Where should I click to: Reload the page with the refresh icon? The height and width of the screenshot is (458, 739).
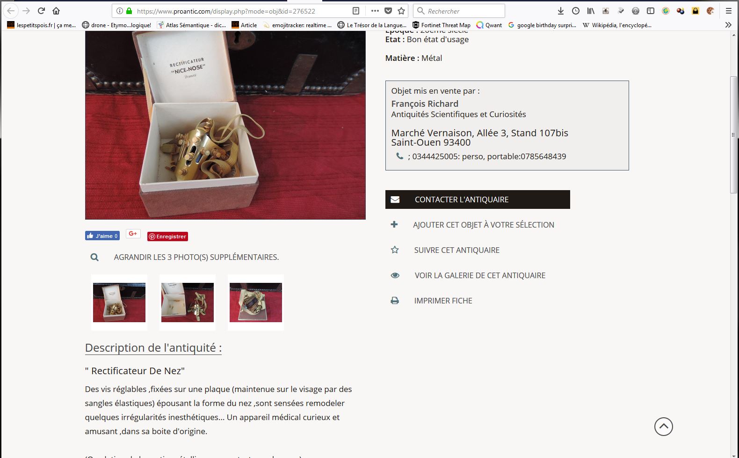point(41,11)
